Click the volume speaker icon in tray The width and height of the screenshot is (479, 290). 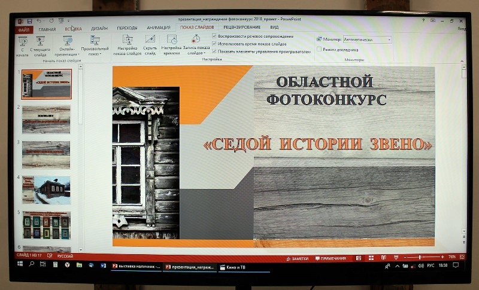pyautogui.click(x=422, y=266)
